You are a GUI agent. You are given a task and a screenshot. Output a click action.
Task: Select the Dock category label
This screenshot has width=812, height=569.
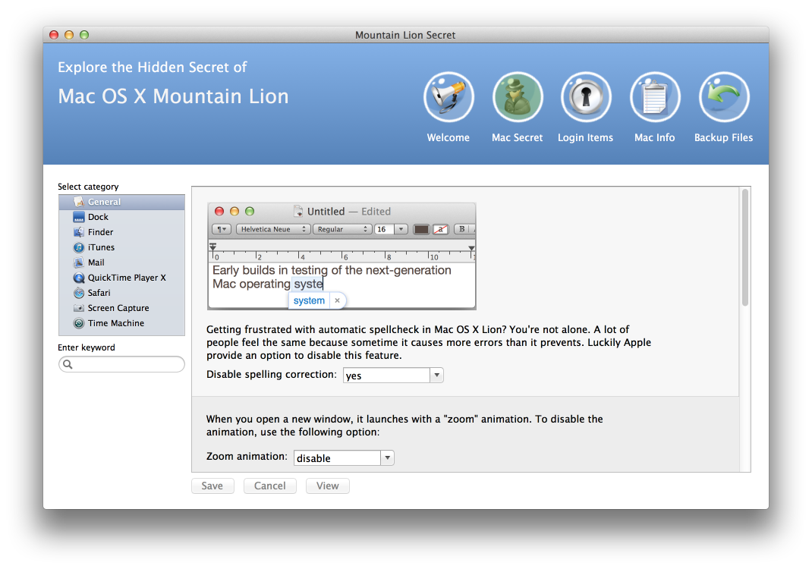98,217
